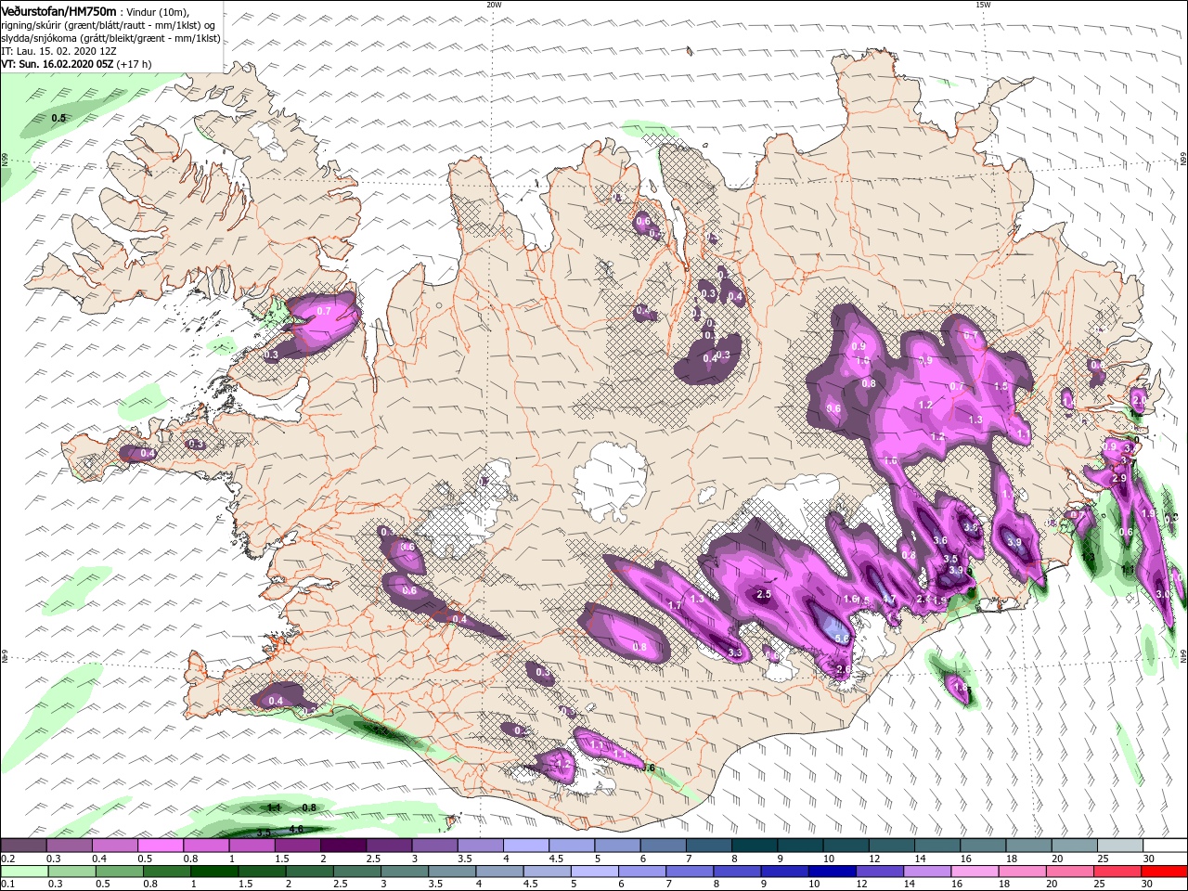Image resolution: width=1188 pixels, height=891 pixels.
Task: Click the '2.9' value near the east coast
Action: tap(1118, 478)
